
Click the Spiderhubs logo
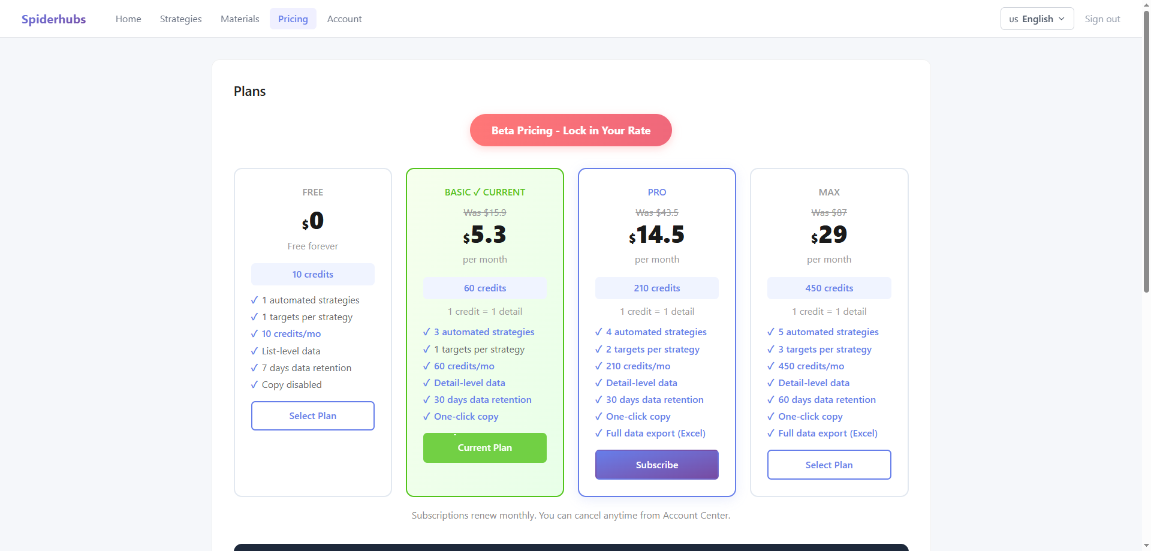(x=53, y=19)
